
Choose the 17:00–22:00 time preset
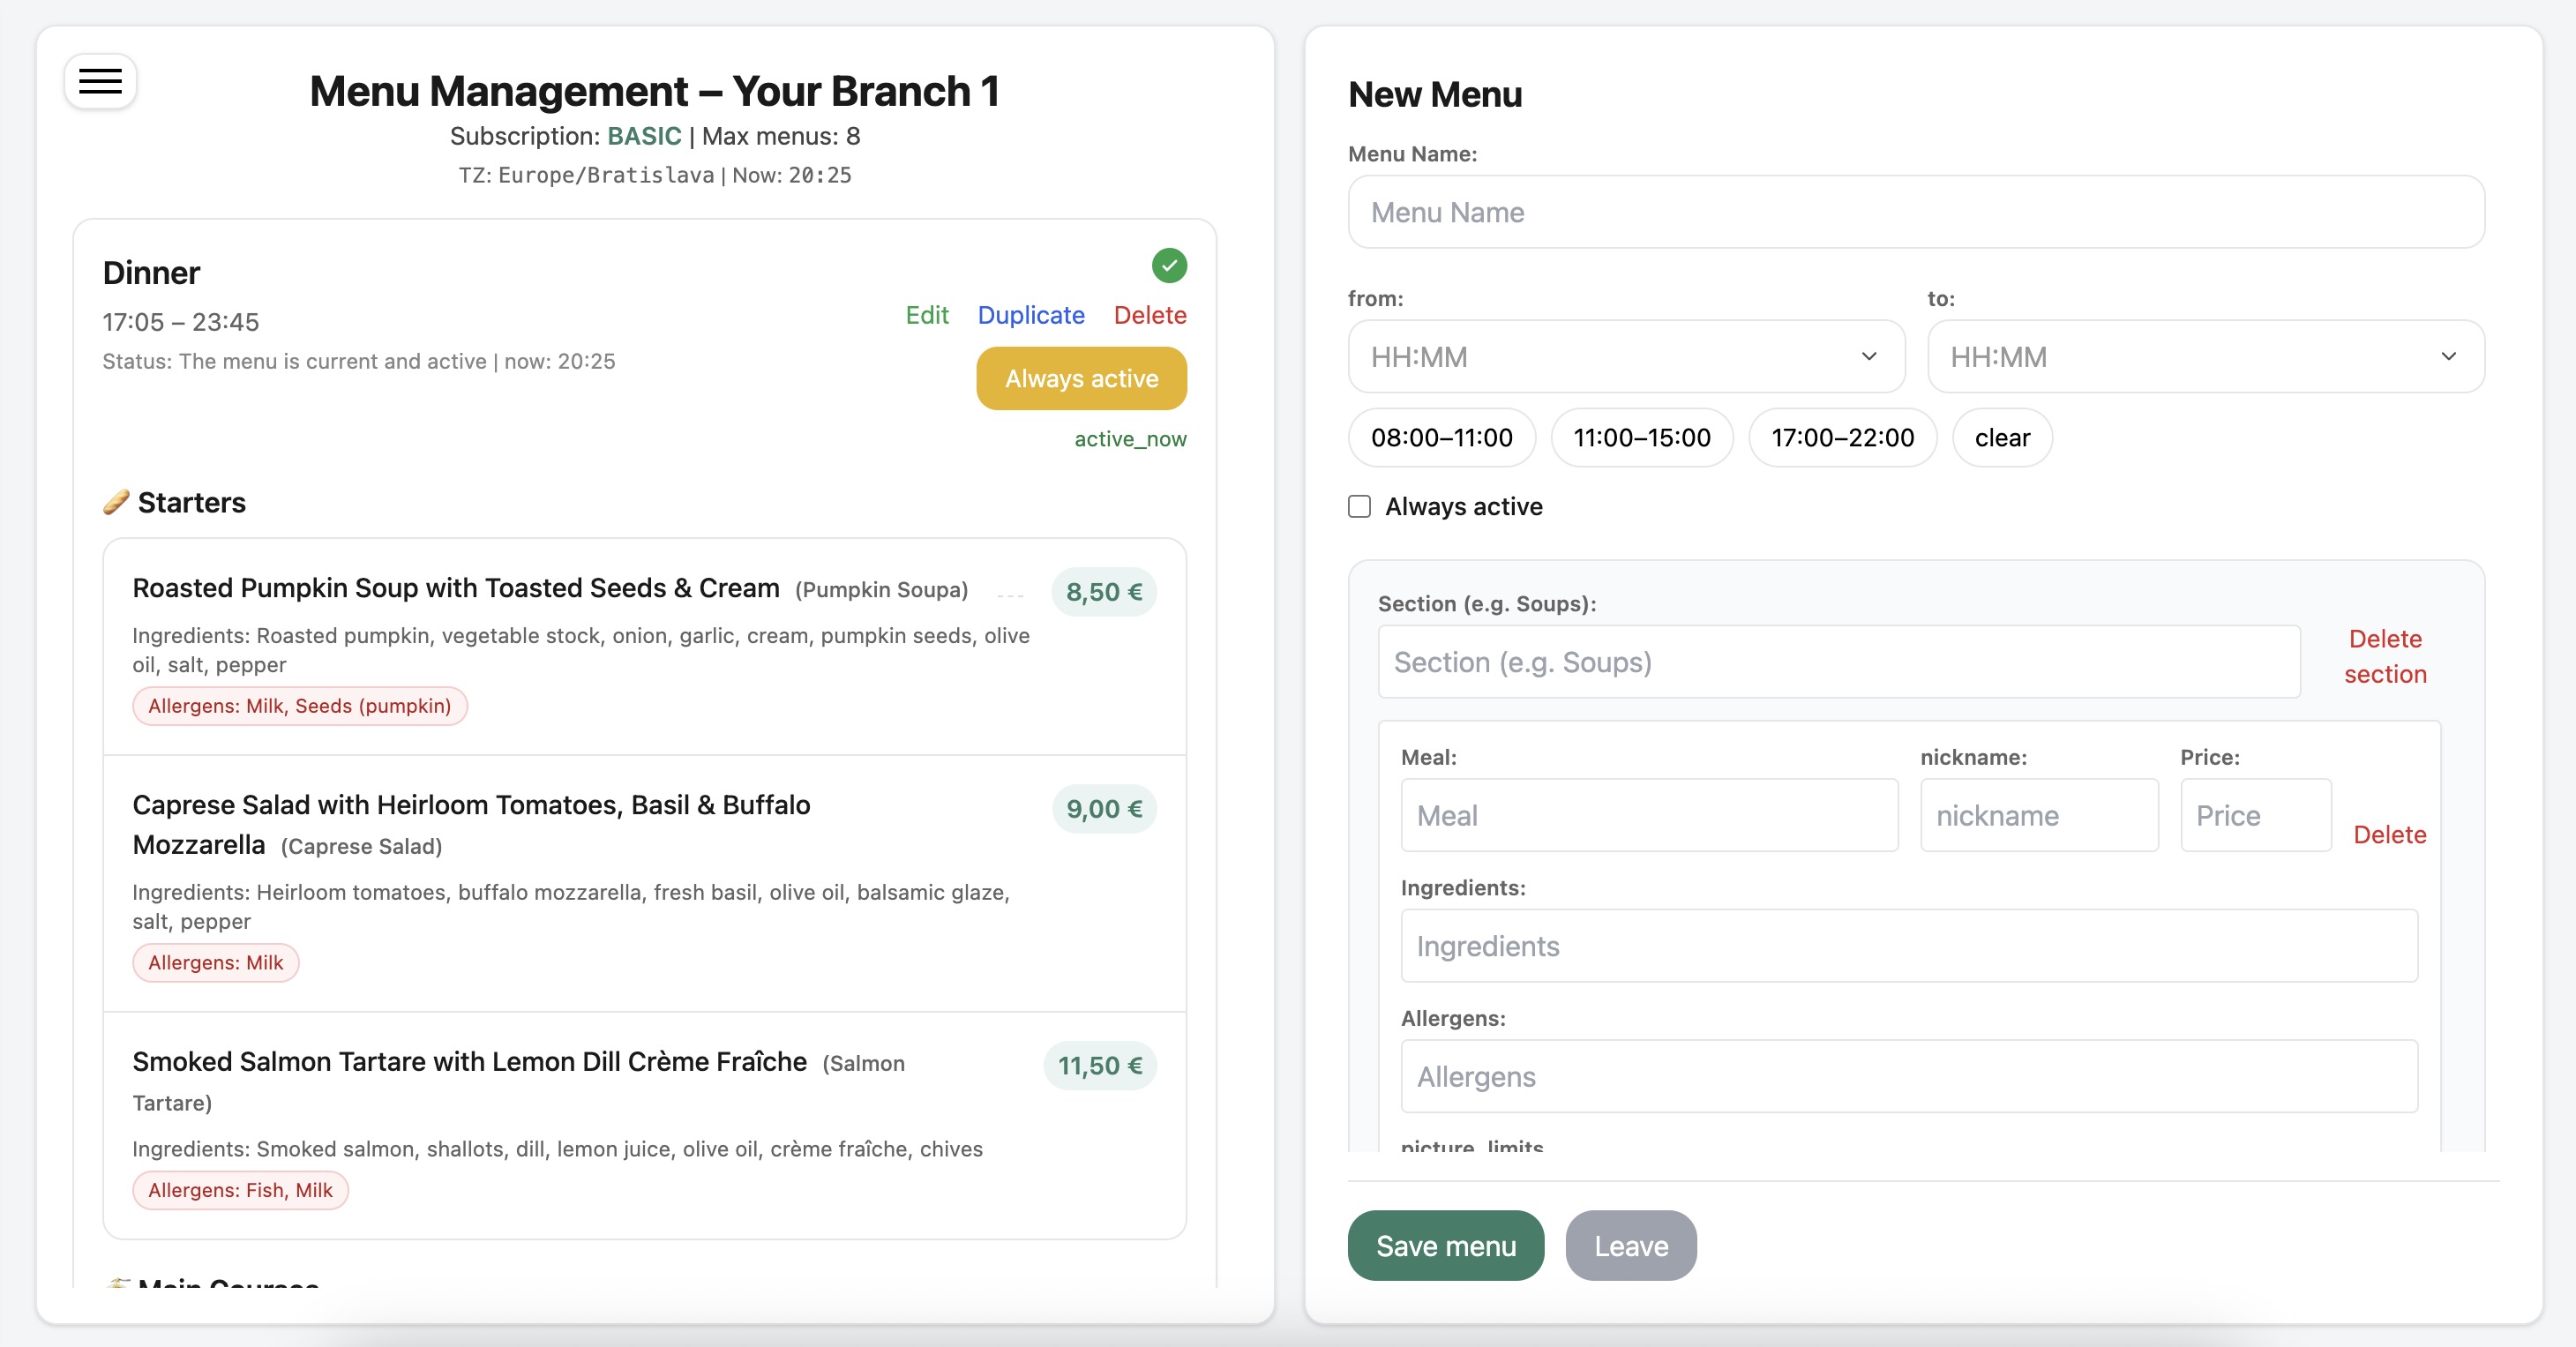tap(1842, 437)
